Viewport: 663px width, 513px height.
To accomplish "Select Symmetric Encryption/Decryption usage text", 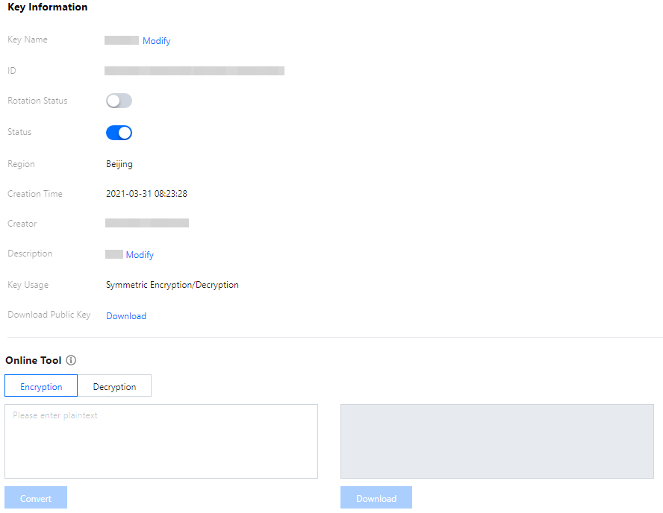I will (172, 285).
